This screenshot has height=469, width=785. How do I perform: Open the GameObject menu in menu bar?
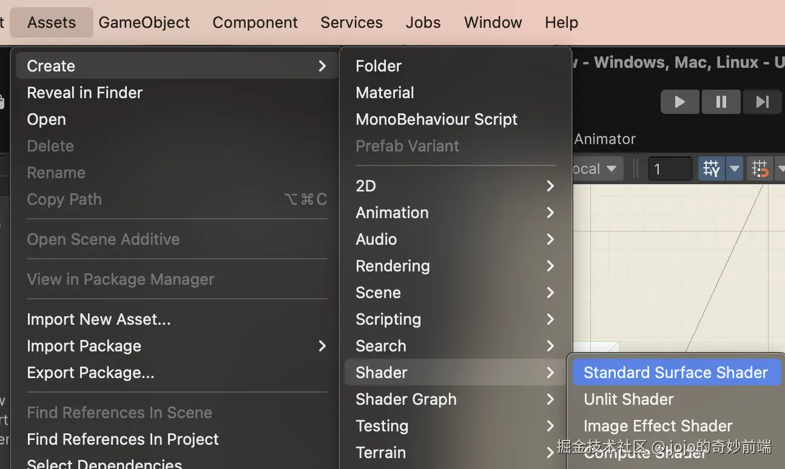(144, 22)
